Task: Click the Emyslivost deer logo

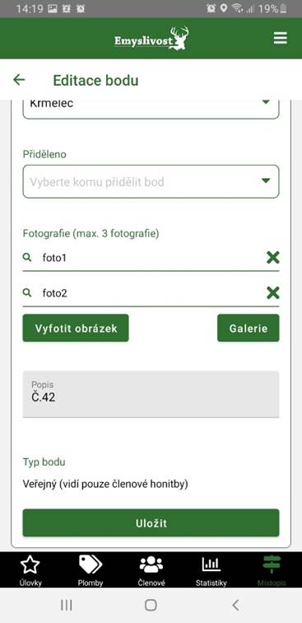Action: 151,38
